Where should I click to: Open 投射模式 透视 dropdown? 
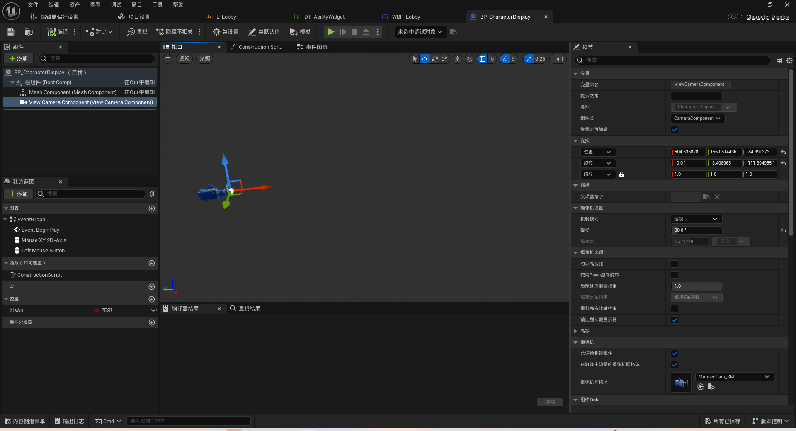click(696, 219)
